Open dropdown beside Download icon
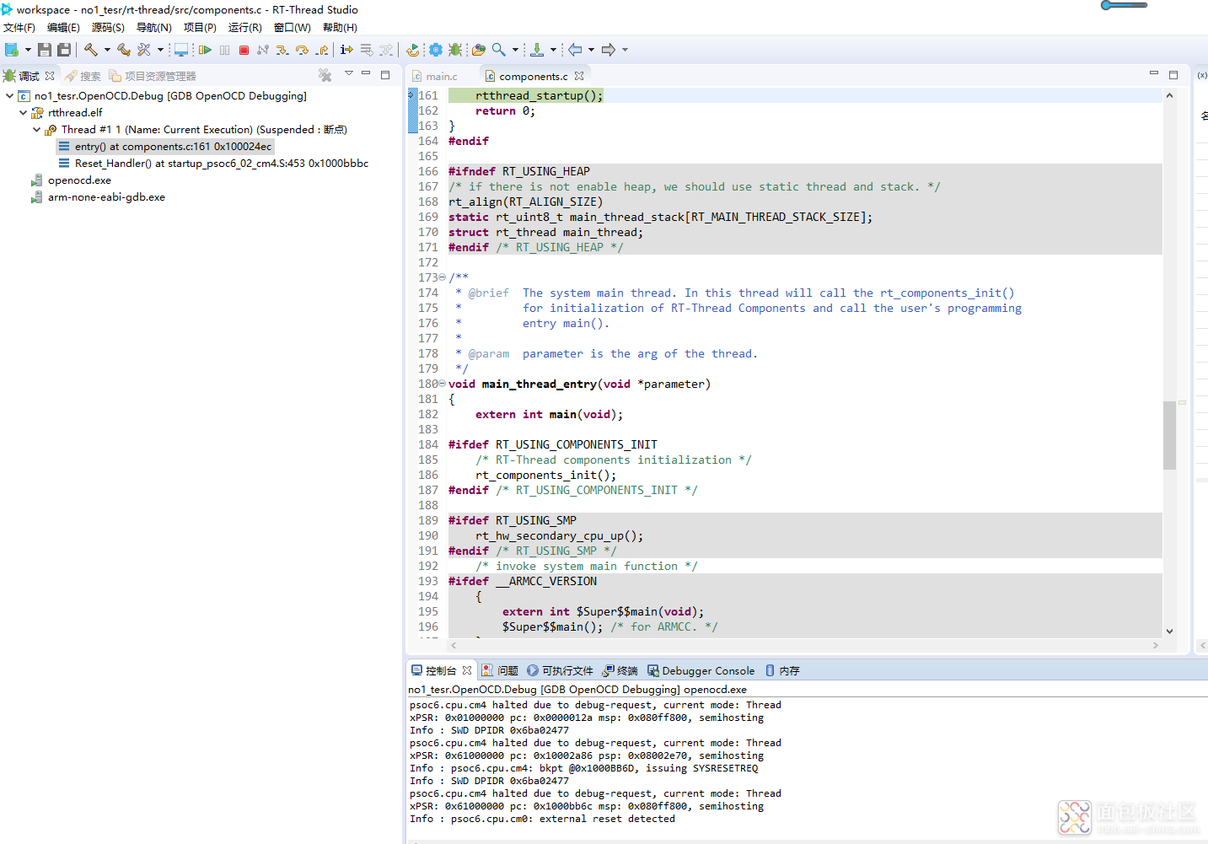The image size is (1208, 844). 553,50
